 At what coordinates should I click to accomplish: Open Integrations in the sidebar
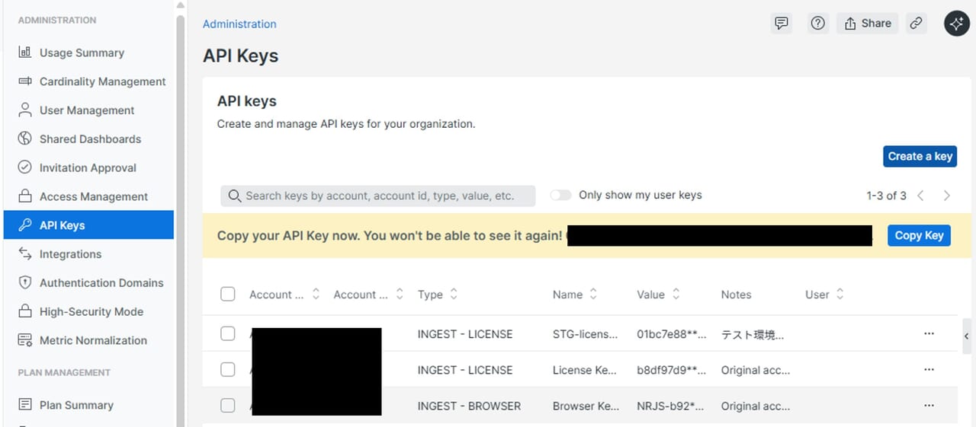point(70,254)
